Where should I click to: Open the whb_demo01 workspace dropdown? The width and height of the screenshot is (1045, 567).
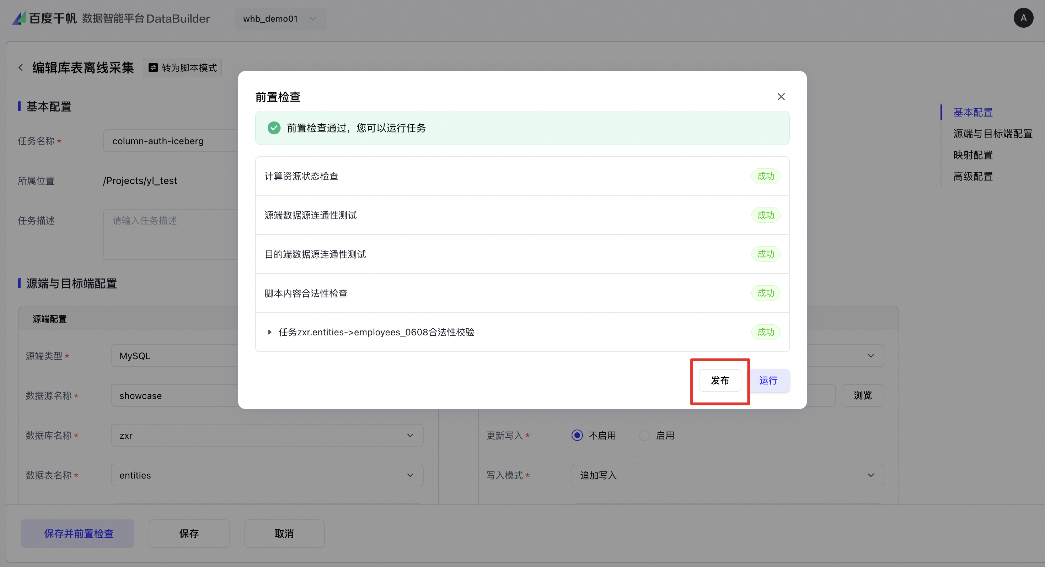click(280, 19)
